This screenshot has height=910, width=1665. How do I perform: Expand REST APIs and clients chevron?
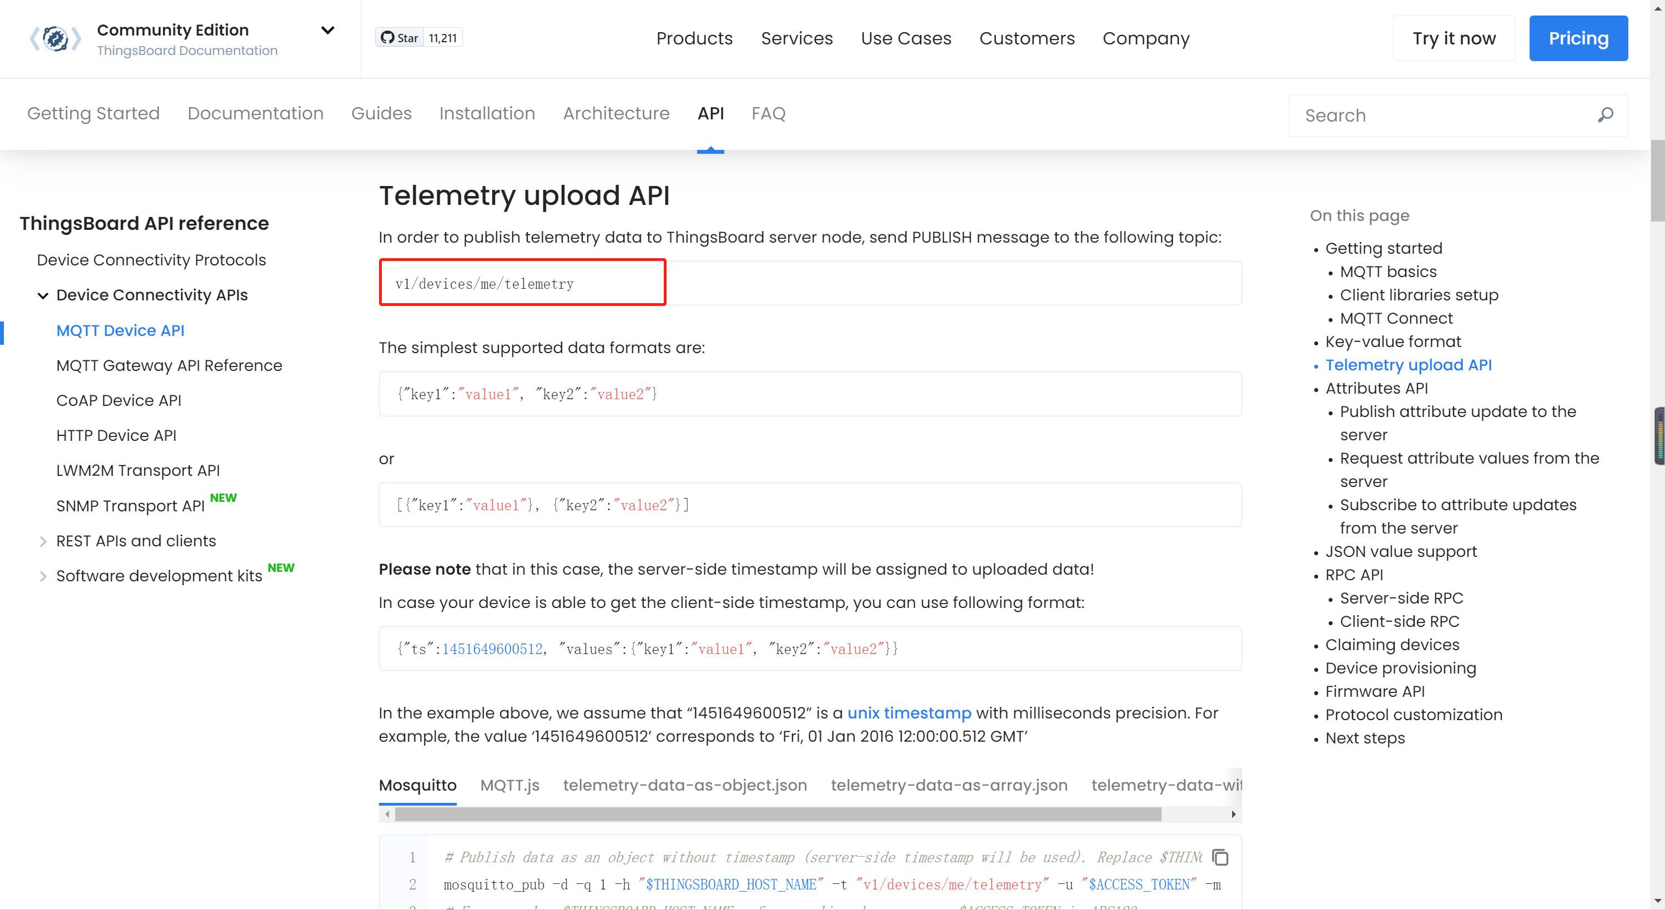[x=43, y=541]
